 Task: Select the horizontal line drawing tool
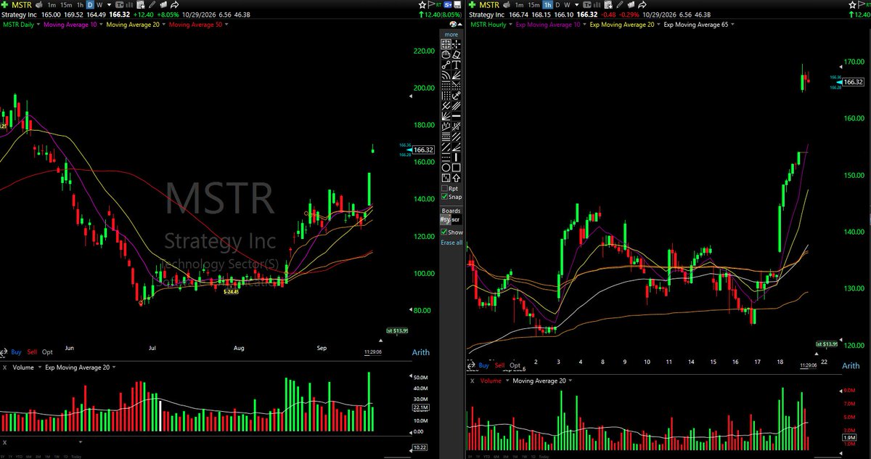click(x=457, y=115)
